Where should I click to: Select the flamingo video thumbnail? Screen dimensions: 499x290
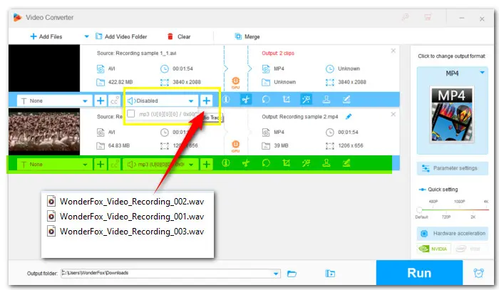44,131
